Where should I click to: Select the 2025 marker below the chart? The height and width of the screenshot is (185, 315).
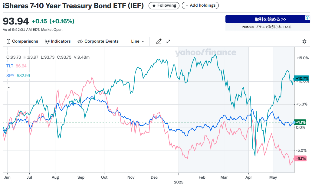pyautogui.click(x=179, y=182)
